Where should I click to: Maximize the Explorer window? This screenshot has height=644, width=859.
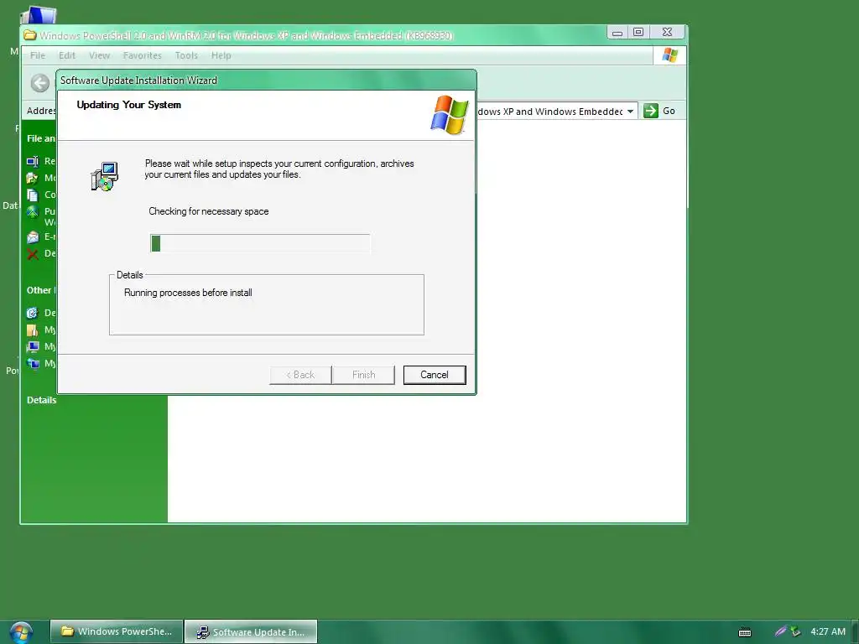click(638, 33)
